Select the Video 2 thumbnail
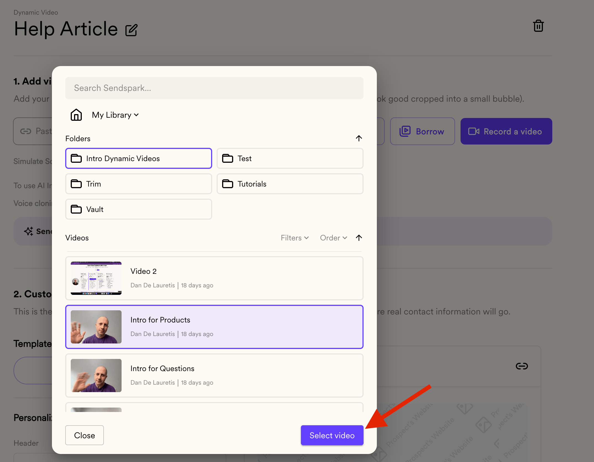 96,278
